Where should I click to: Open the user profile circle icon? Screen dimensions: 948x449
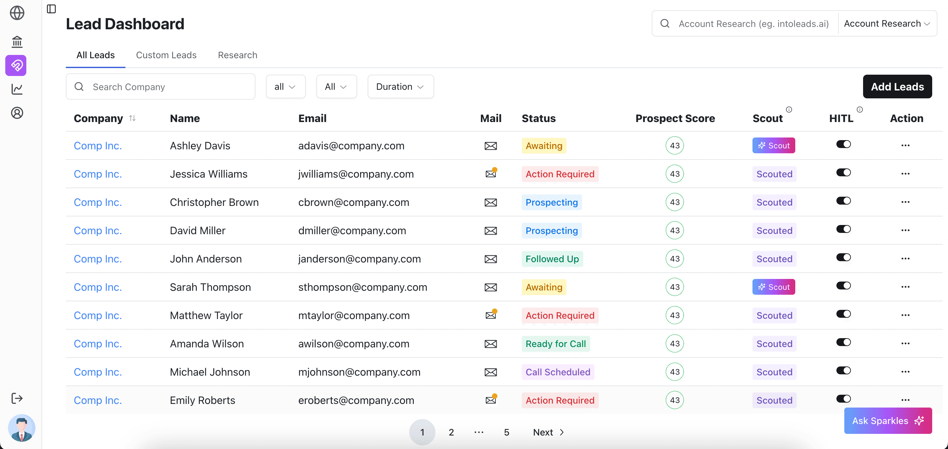pyautogui.click(x=17, y=113)
